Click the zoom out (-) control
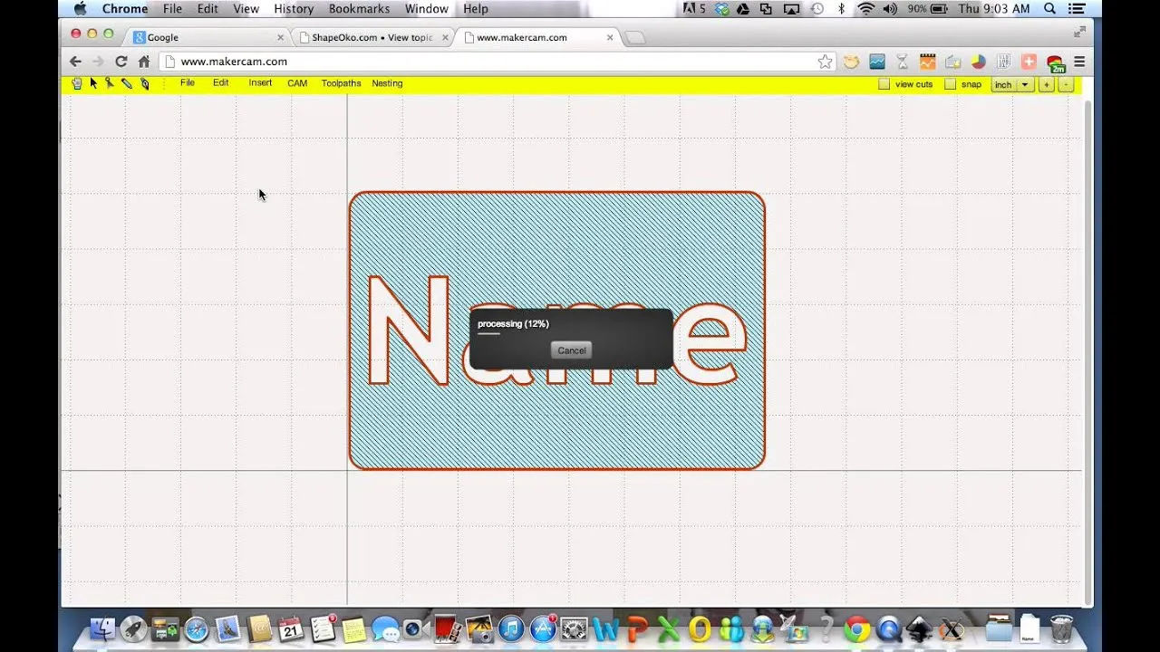Viewport: 1160px width, 652px height. (1066, 84)
